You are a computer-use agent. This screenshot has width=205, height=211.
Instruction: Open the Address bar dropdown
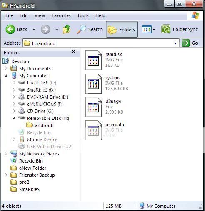coord(175,43)
